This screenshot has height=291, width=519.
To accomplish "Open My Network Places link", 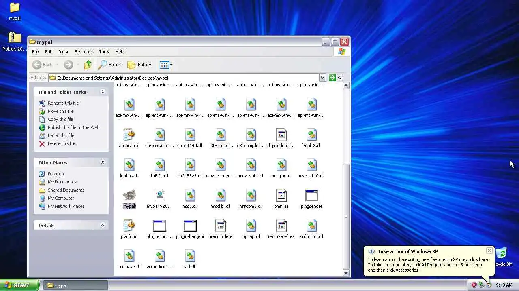I will (66, 206).
